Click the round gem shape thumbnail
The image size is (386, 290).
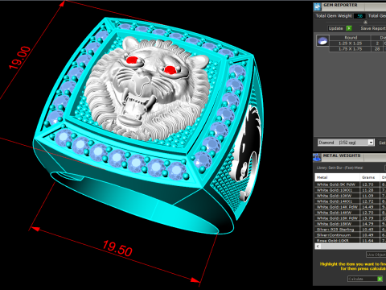[322, 41]
